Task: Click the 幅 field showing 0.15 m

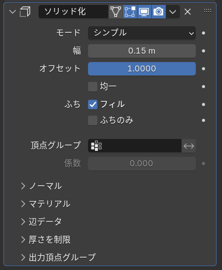Action: (142, 51)
